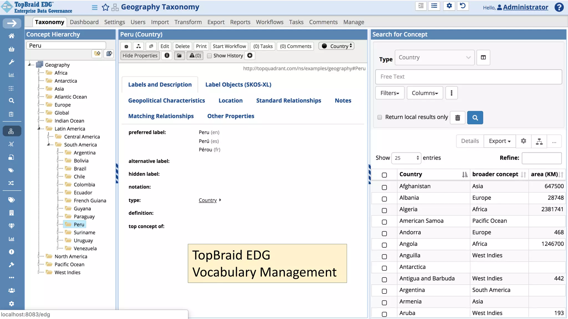Viewport: 568px width, 319px height.
Task: Click the Free Text search field
Action: (468, 77)
